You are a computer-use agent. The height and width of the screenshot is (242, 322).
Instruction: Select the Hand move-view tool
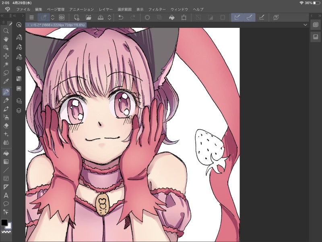pyautogui.click(x=6, y=39)
